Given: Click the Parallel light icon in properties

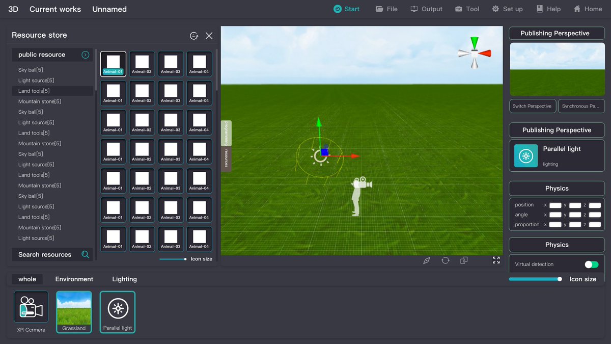Looking at the screenshot, I should (526, 156).
